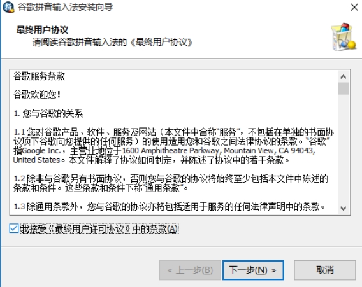Click the bold 最终用户协议 header title

pyautogui.click(x=42, y=30)
